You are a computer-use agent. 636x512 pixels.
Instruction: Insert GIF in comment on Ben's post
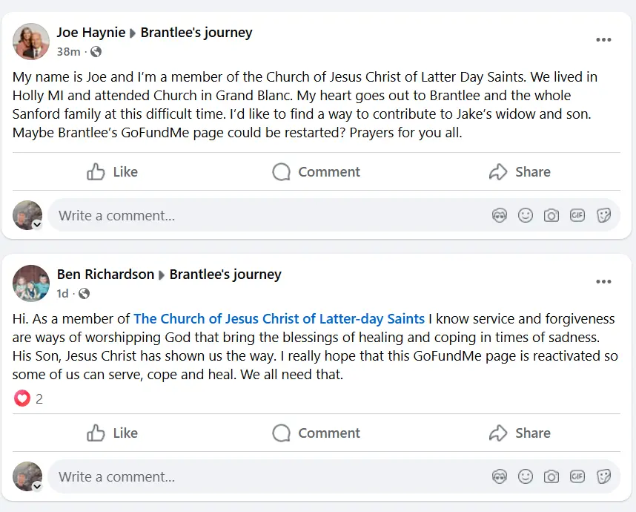click(577, 476)
